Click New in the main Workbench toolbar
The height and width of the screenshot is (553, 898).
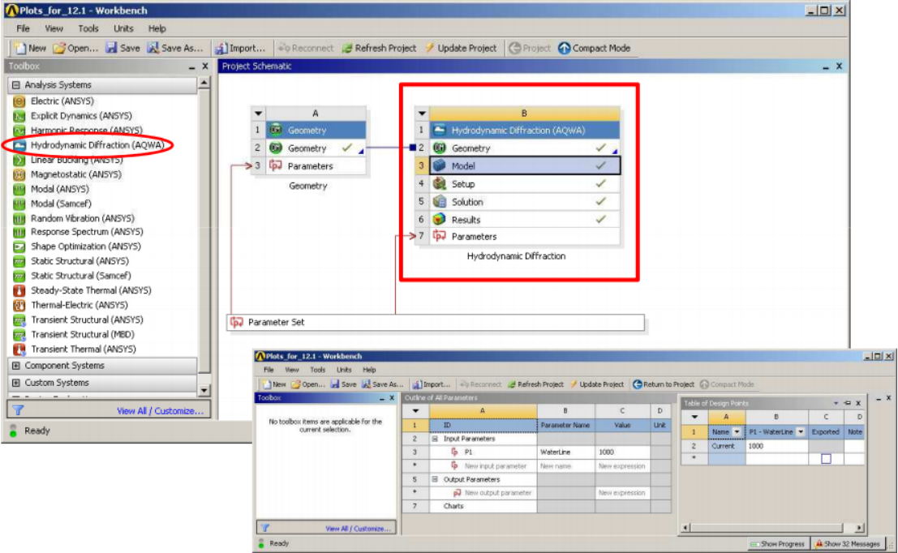(x=30, y=48)
